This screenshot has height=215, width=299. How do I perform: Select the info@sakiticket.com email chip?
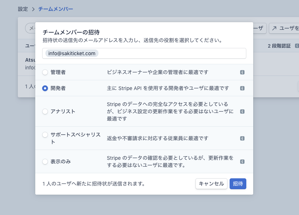[72, 53]
